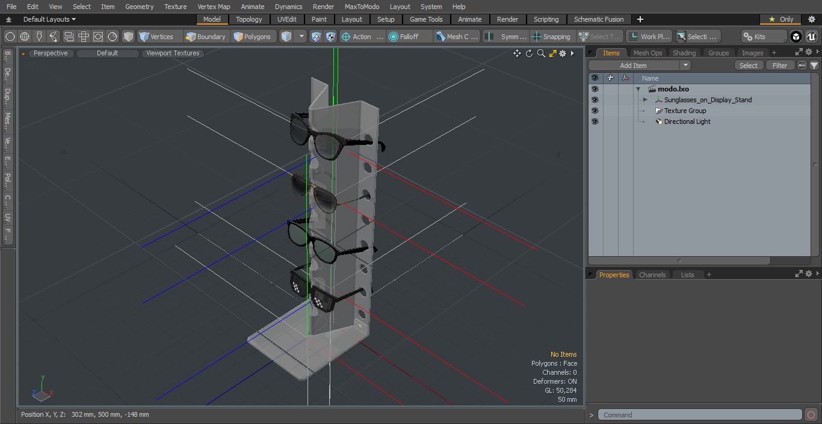Viewport: 822px width, 424px height.
Task: Click the Items list horizontal scrollbar
Action: click(679, 261)
